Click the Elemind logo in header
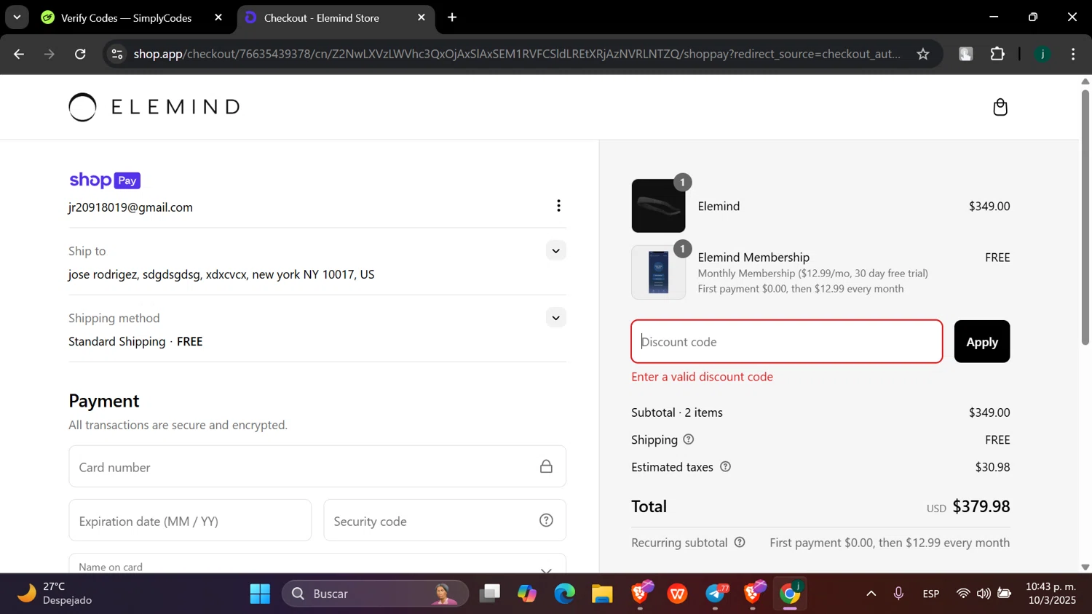 154,107
